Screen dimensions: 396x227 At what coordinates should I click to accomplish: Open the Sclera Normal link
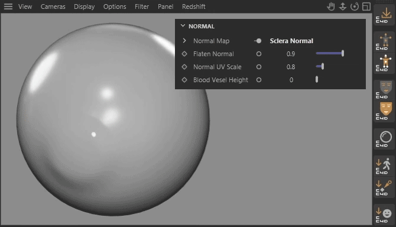coord(291,41)
